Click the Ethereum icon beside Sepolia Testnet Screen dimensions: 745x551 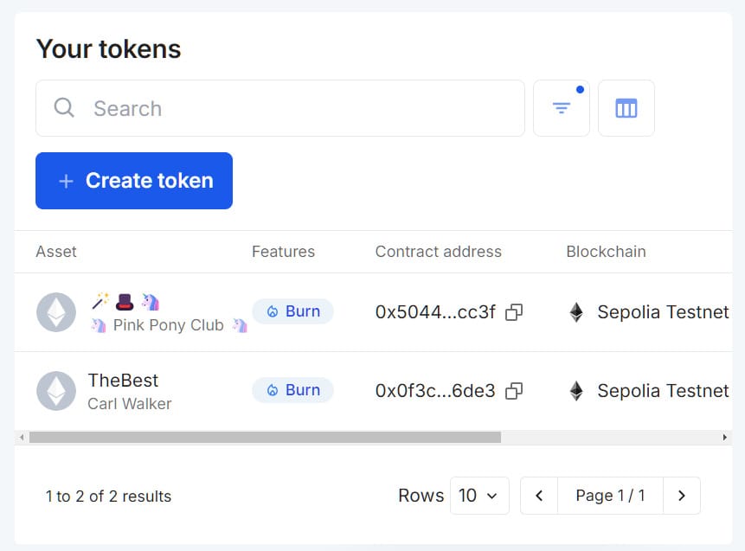[576, 312]
